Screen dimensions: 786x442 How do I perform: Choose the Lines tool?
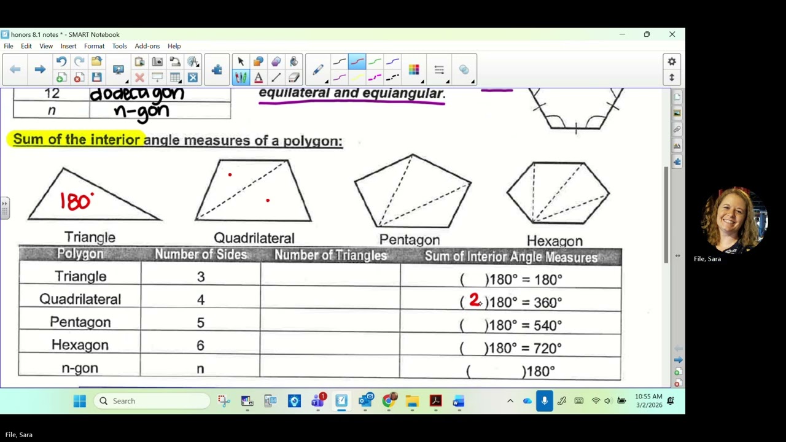click(276, 77)
